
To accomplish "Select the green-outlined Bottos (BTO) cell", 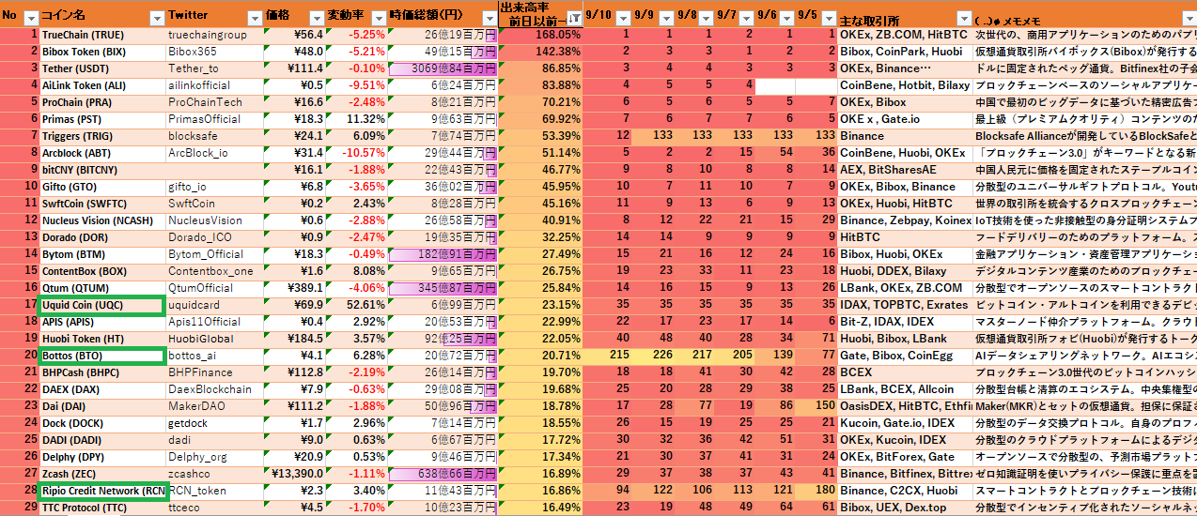I will (x=102, y=356).
